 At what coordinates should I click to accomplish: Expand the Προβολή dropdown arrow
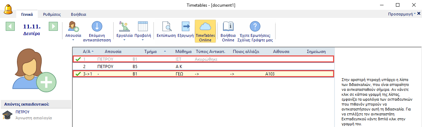[x=143, y=40]
